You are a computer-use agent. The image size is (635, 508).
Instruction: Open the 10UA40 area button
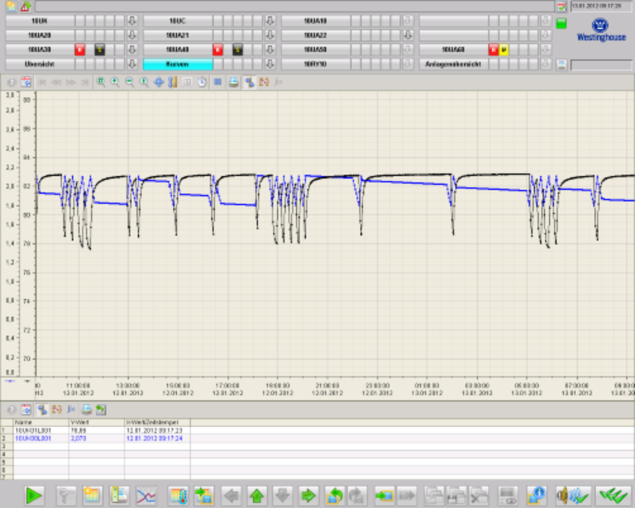pyautogui.click(x=178, y=50)
